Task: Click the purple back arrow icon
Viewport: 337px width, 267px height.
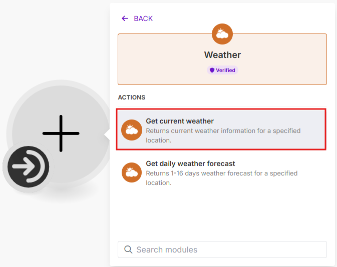Action: pos(125,18)
